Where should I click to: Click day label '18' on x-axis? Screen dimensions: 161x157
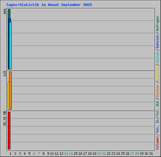[90, 154]
